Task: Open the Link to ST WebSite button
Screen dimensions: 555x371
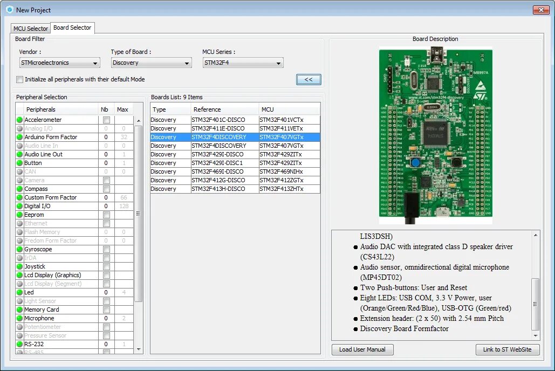Action: pyautogui.click(x=508, y=350)
